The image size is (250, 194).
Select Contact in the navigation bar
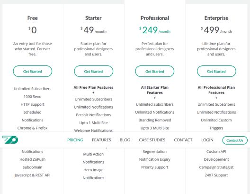click(x=183, y=140)
